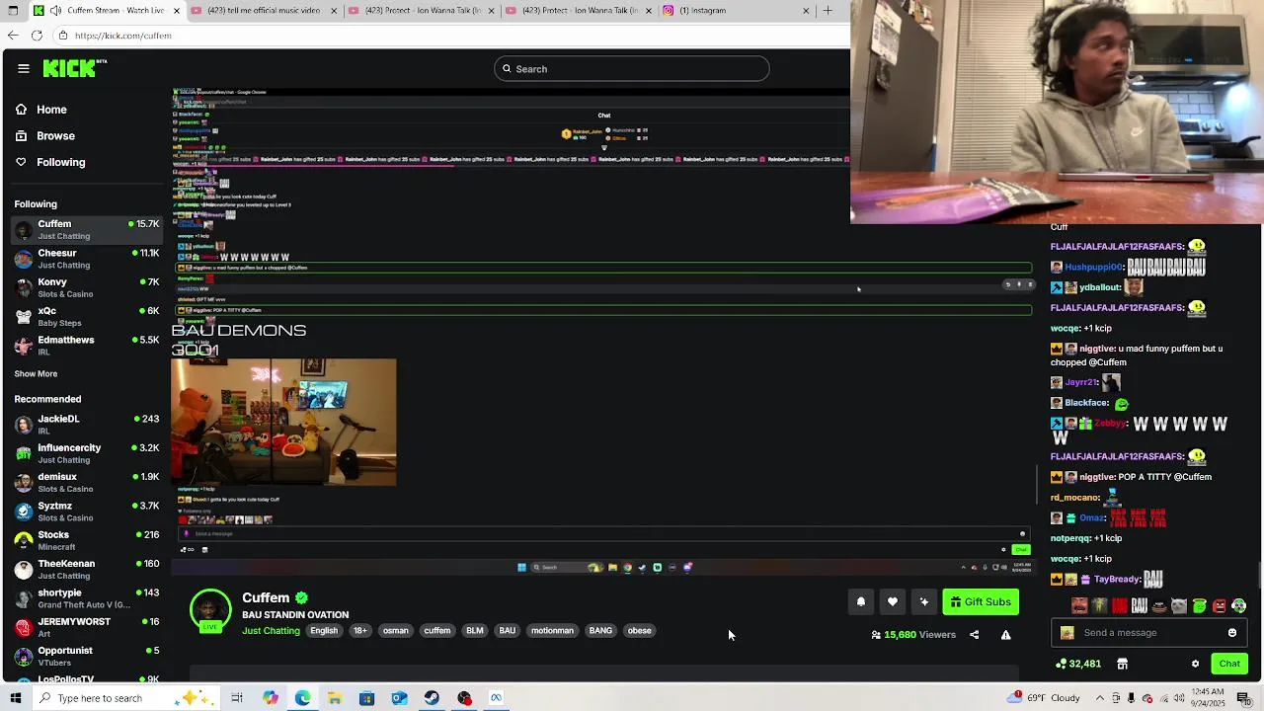This screenshot has height=711, width=1264.
Task: Switch to the Instagram browser tab
Action: click(736, 11)
